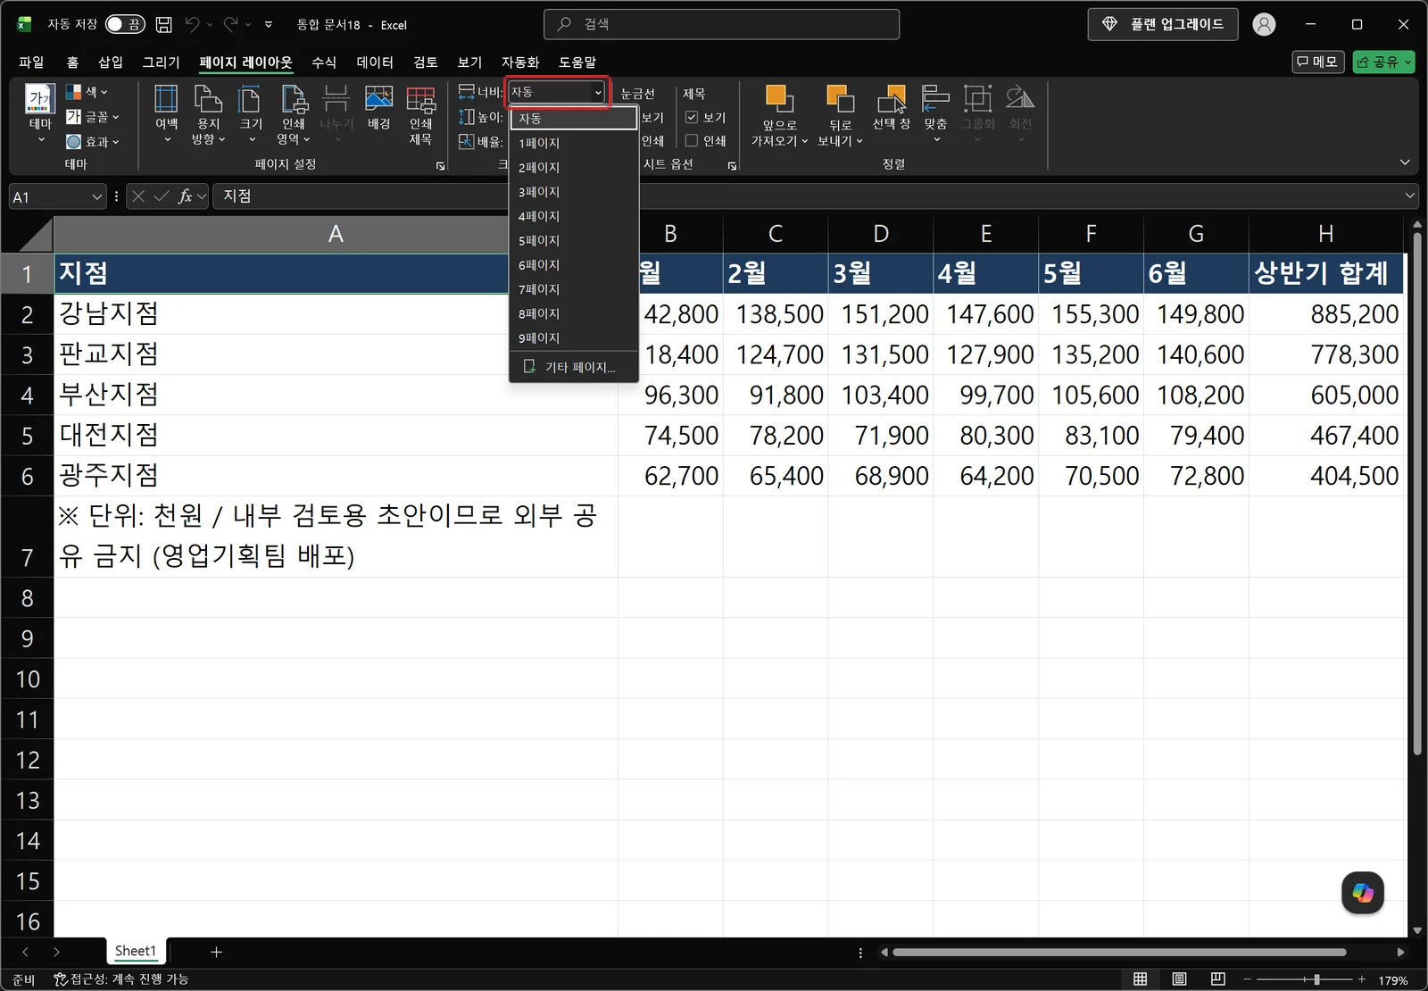Click the 공유 share button
The width and height of the screenshot is (1428, 991).
1383,62
